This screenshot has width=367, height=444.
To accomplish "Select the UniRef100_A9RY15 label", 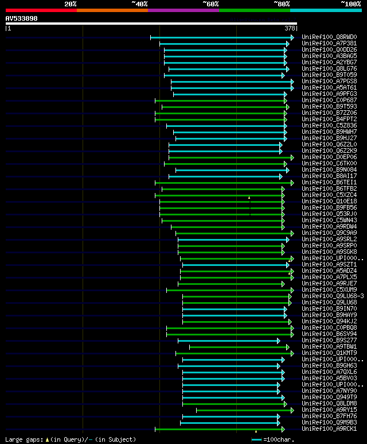I will (x=329, y=410).
